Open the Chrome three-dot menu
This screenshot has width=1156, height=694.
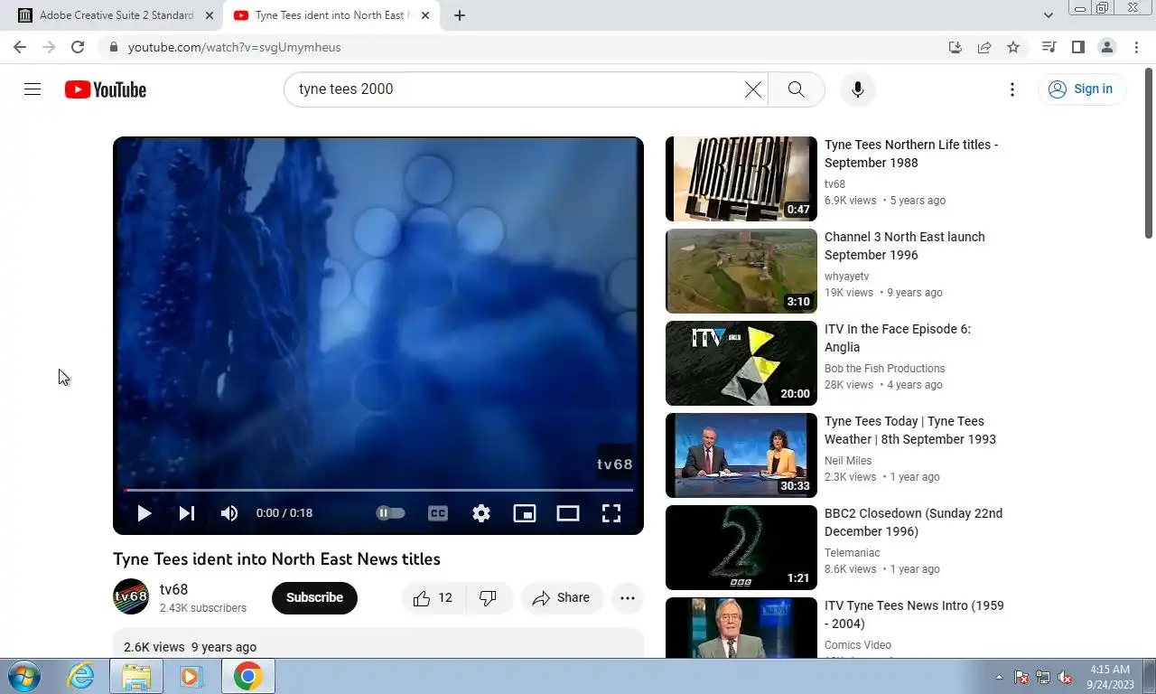1135,47
